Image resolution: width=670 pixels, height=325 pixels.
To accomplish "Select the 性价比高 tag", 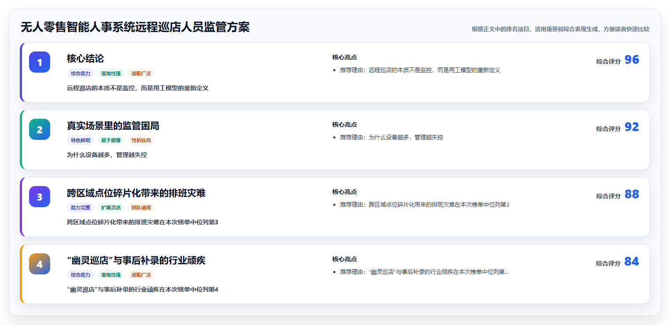I will coord(141,140).
